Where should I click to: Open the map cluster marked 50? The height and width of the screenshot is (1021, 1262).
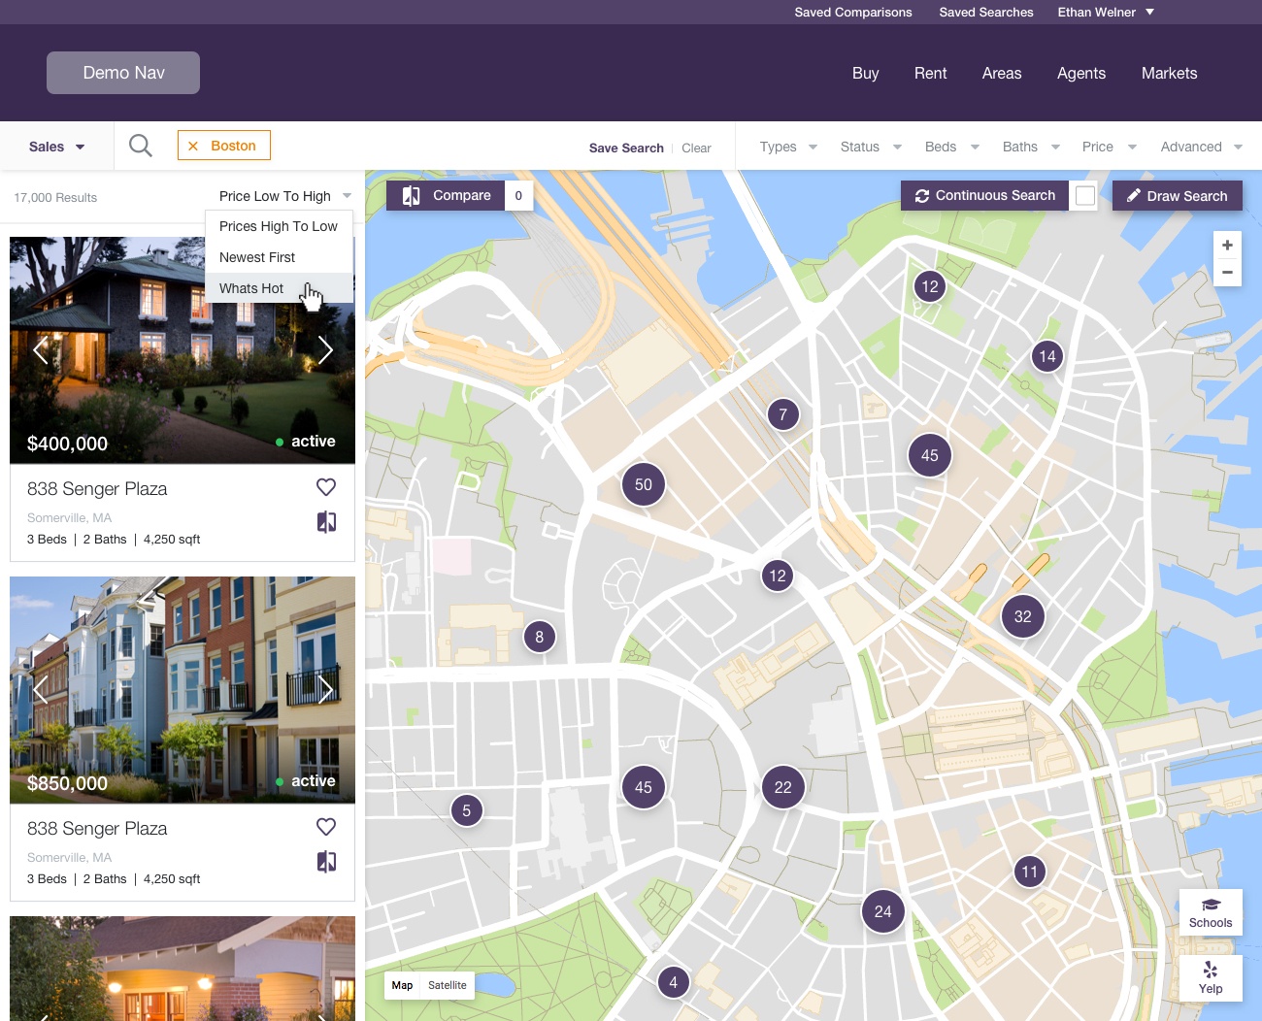coord(644,484)
